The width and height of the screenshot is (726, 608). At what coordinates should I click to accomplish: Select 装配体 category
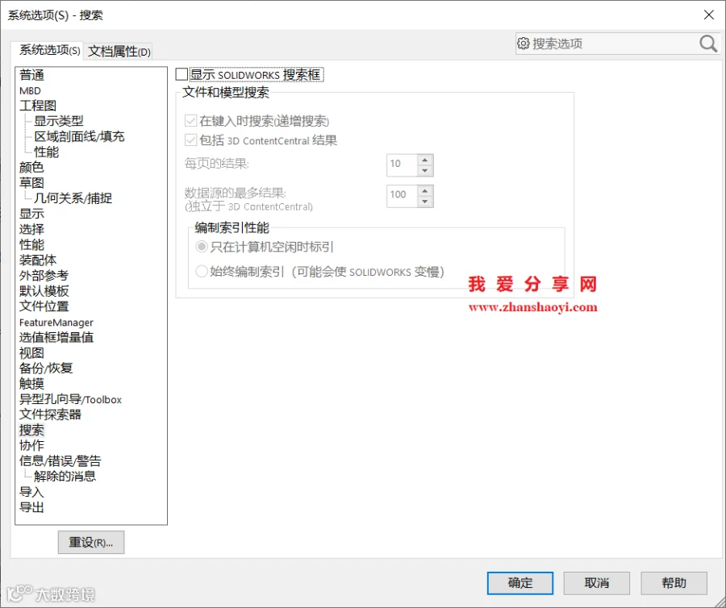(37, 260)
